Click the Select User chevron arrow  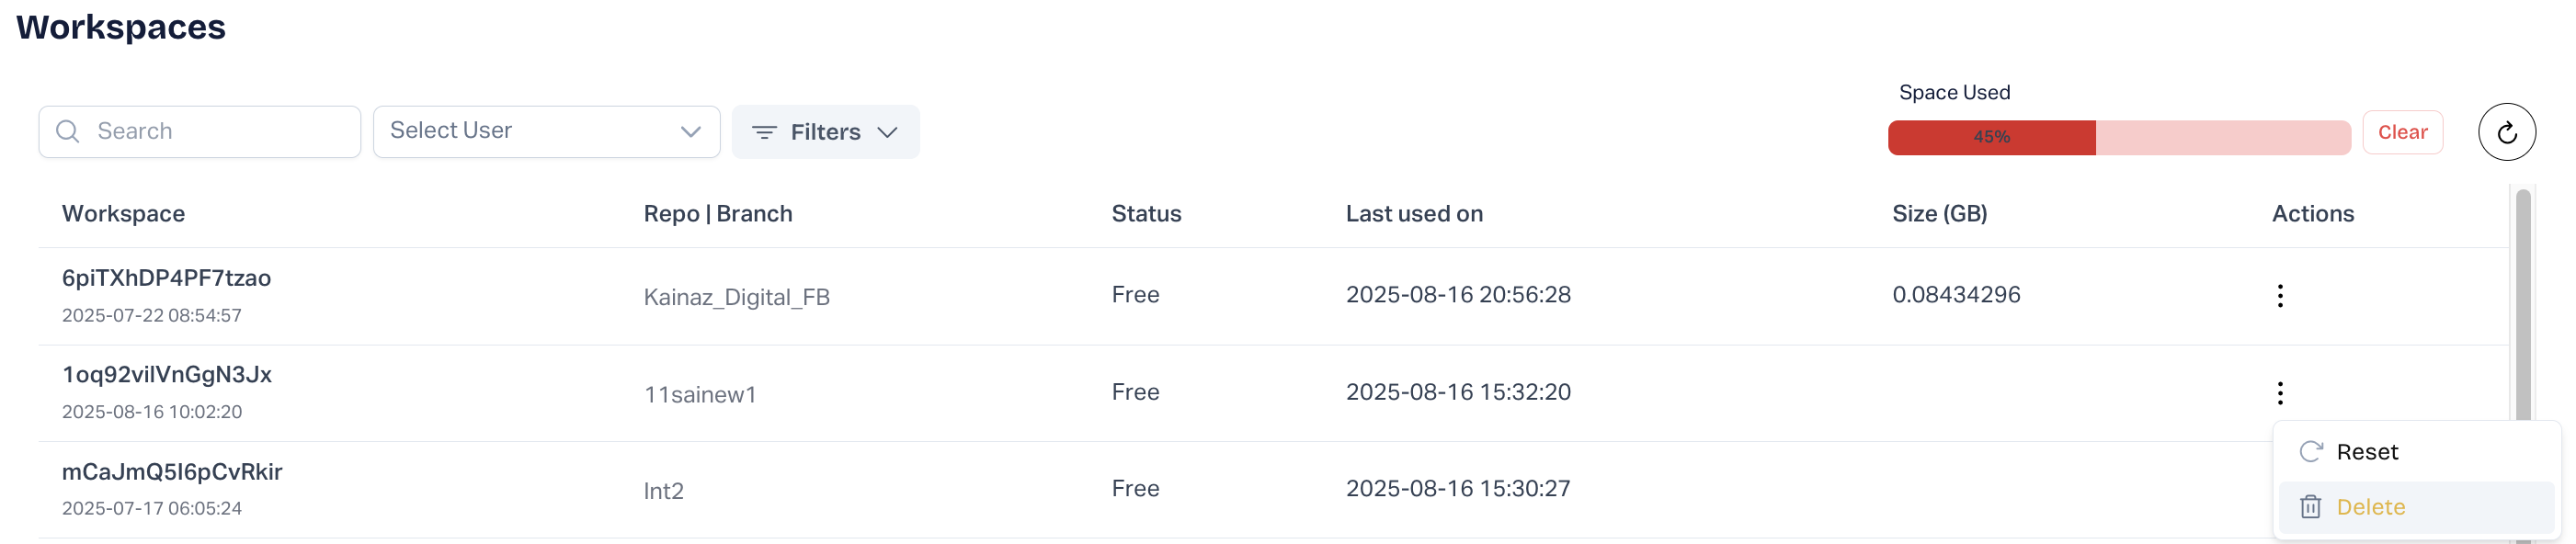[690, 132]
